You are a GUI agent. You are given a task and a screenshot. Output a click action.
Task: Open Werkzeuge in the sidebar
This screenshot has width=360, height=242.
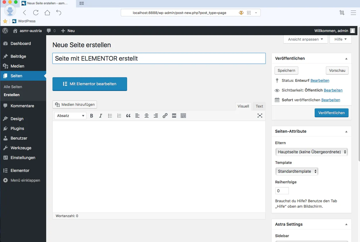23,148
